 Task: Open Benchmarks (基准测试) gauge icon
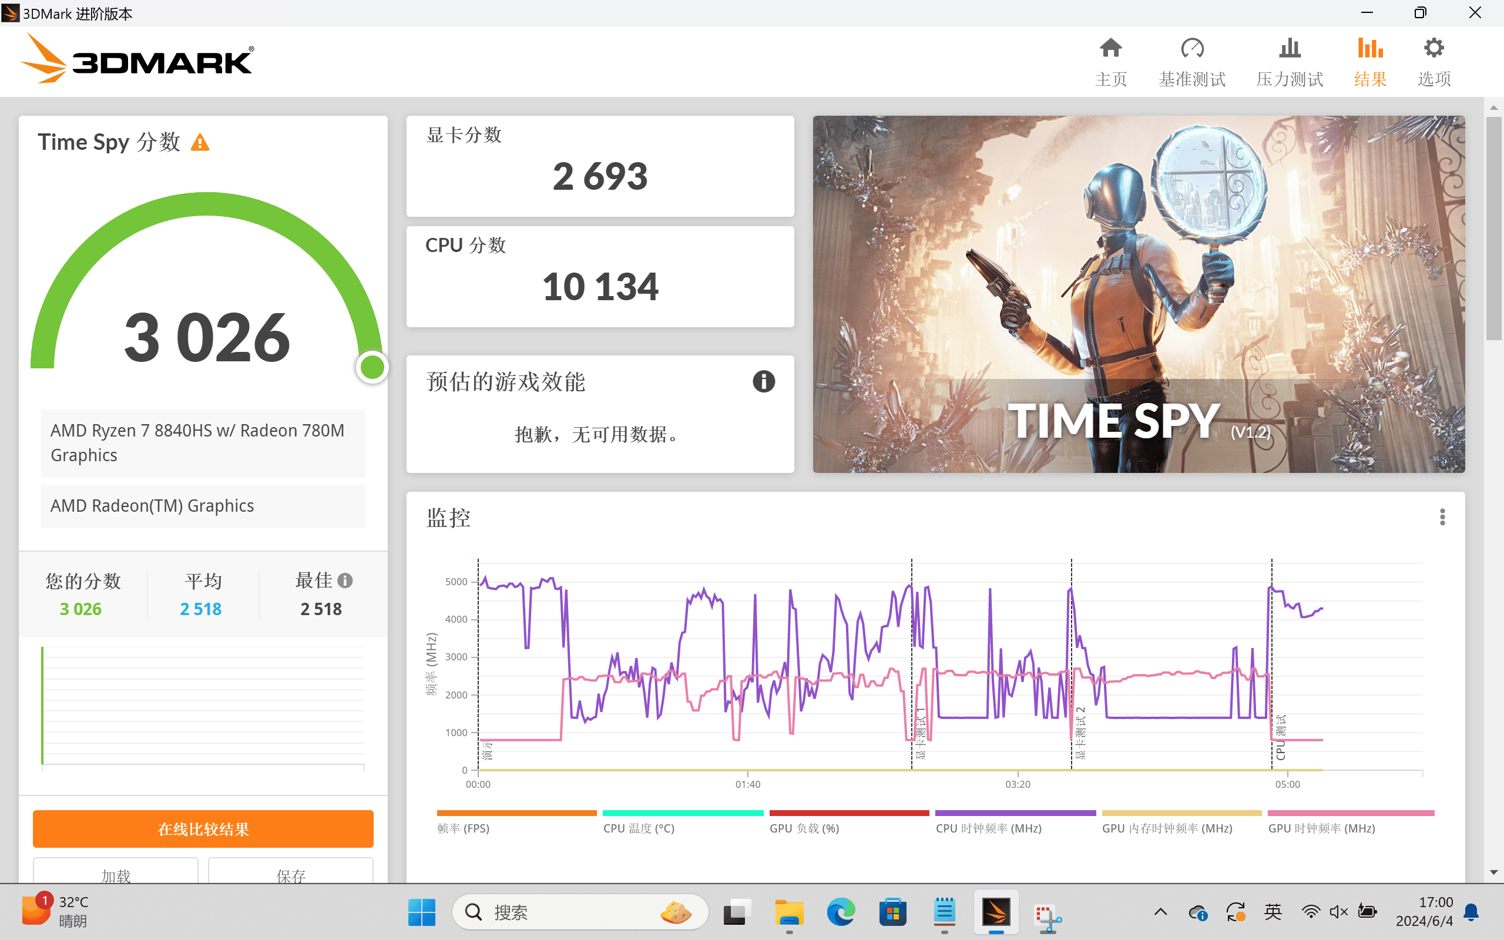click(1191, 49)
